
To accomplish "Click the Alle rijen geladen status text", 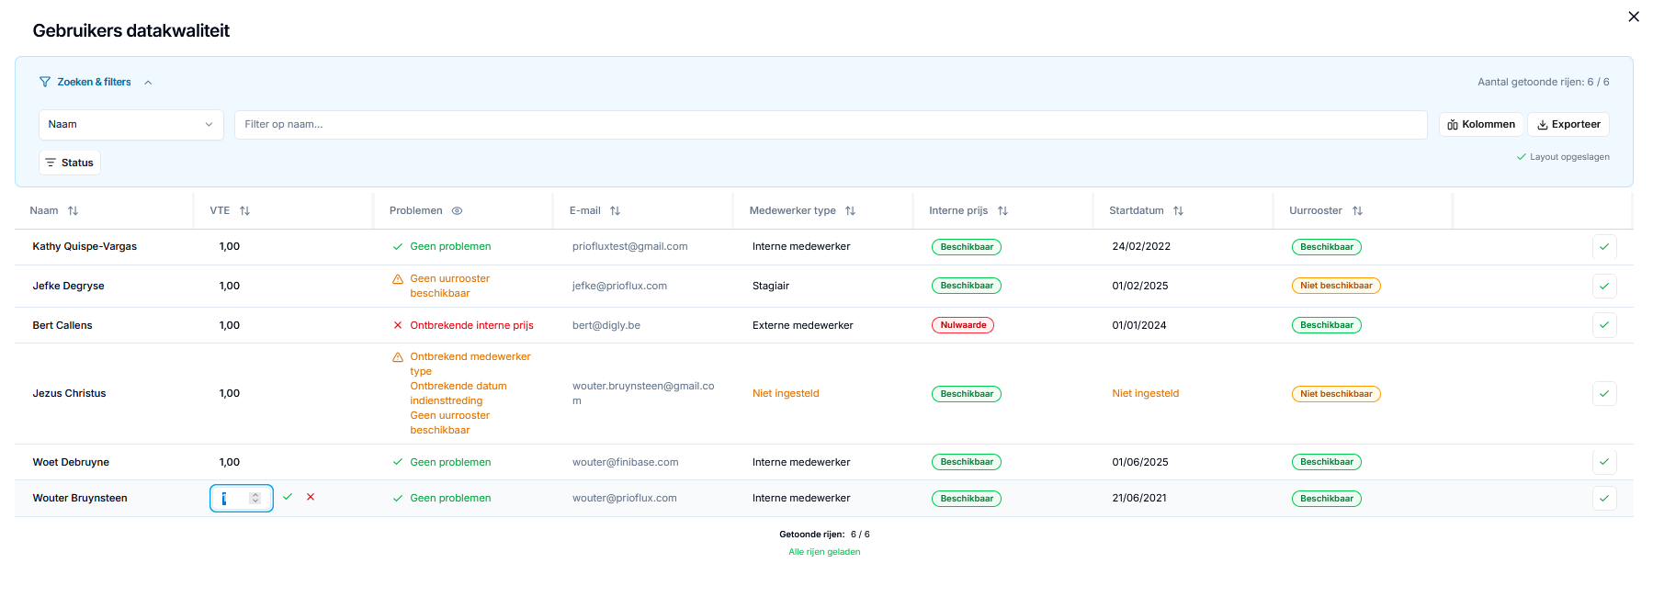I will (824, 552).
